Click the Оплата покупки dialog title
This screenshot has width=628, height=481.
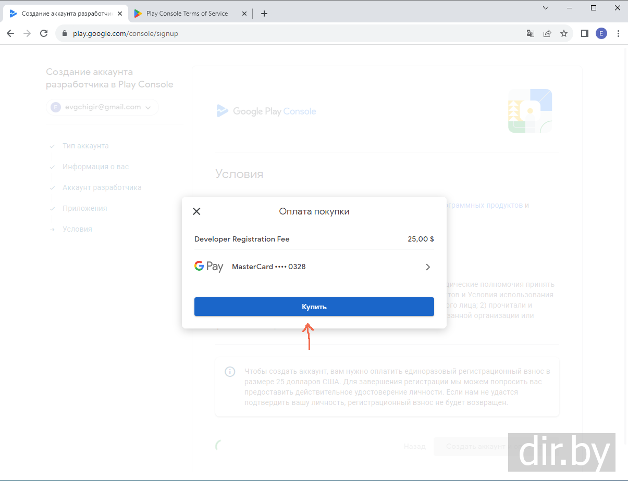click(x=314, y=211)
